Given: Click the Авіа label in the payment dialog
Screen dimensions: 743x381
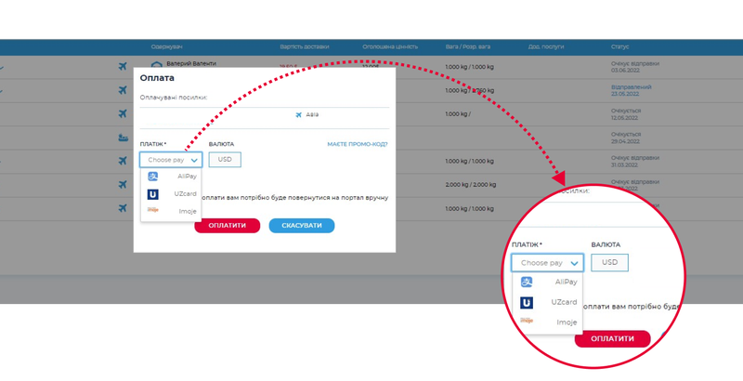Looking at the screenshot, I should pyautogui.click(x=312, y=114).
